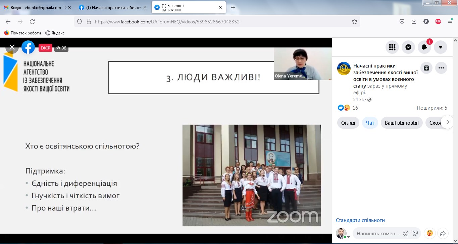The width and height of the screenshot is (458, 244).
Task: Open the Pocket save icon
Action: [402, 22]
